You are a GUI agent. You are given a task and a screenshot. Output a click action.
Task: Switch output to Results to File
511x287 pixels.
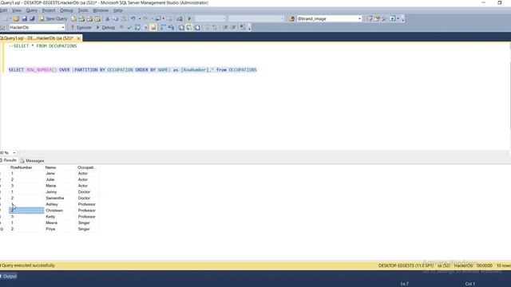click(x=197, y=27)
